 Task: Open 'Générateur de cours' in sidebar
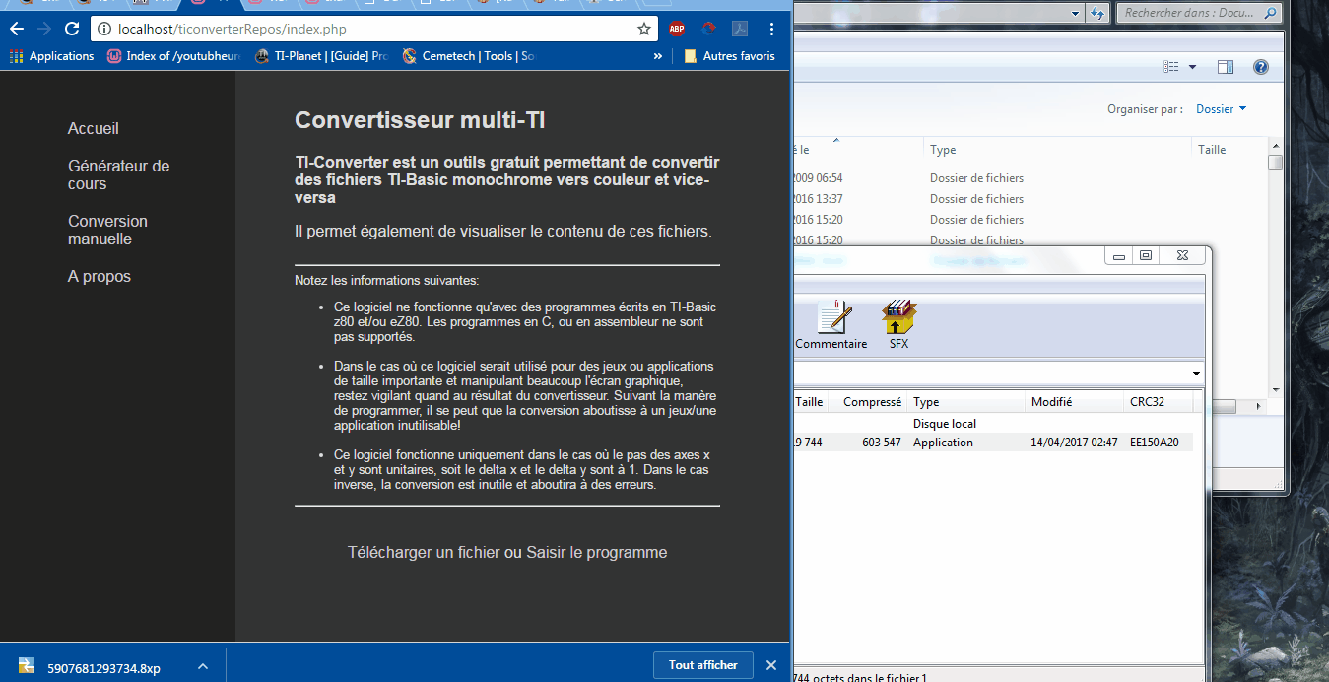tap(119, 175)
